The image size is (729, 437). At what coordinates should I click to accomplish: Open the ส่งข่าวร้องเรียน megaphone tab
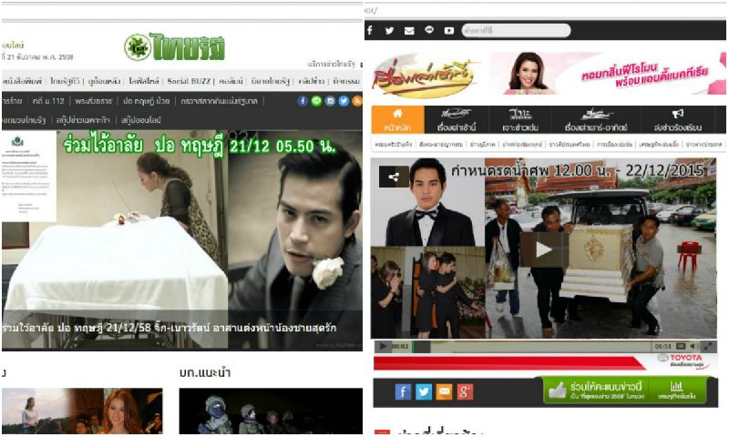click(x=677, y=120)
